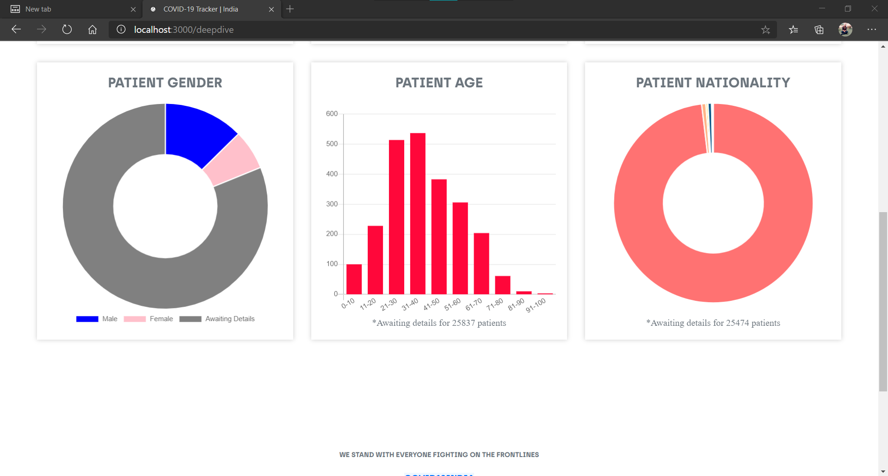The height and width of the screenshot is (476, 888).
Task: Click the 31-40 age bar
Action: pyautogui.click(x=418, y=214)
